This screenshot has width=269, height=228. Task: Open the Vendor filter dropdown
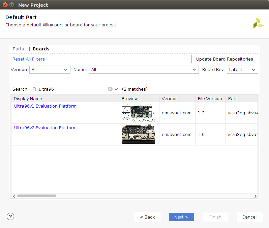[x=50, y=69]
